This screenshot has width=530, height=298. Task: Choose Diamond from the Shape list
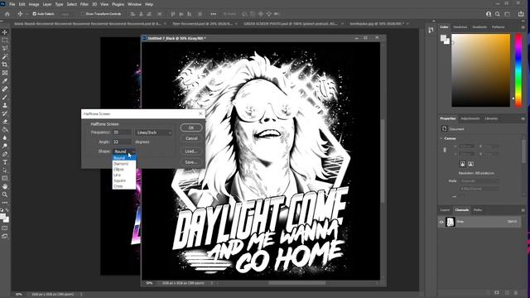(x=124, y=164)
